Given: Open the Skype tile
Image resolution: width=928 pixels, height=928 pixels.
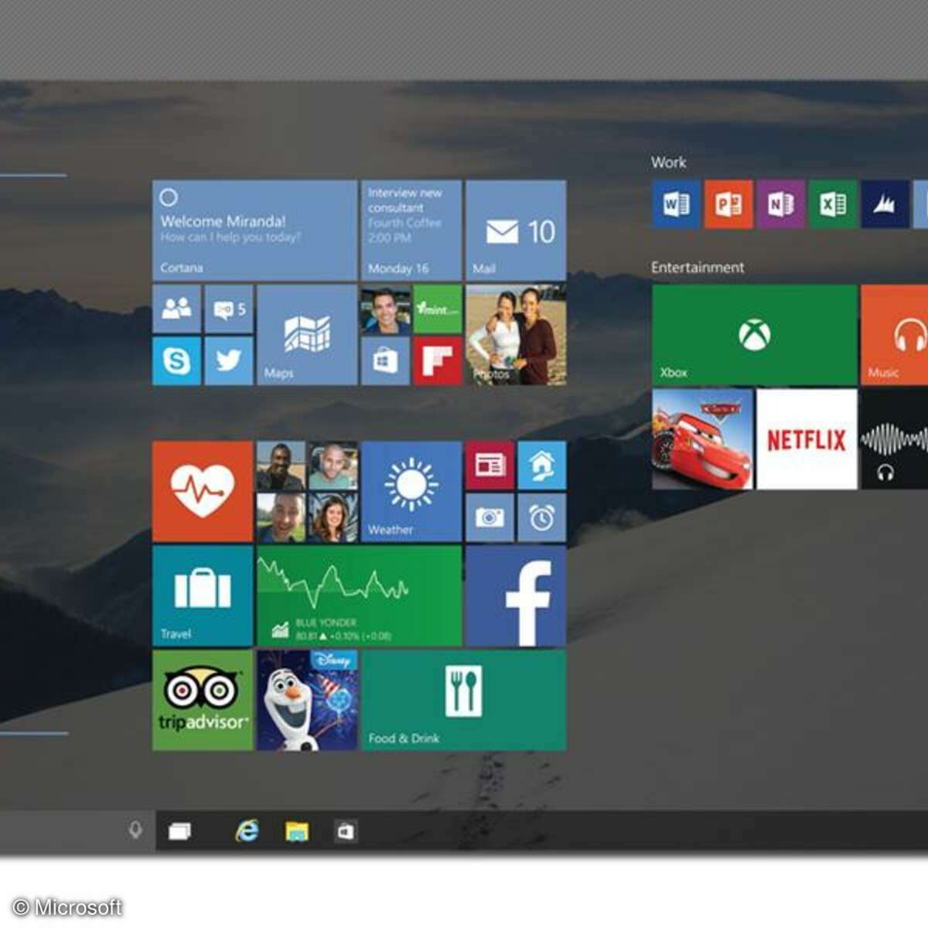Looking at the screenshot, I should tap(176, 360).
